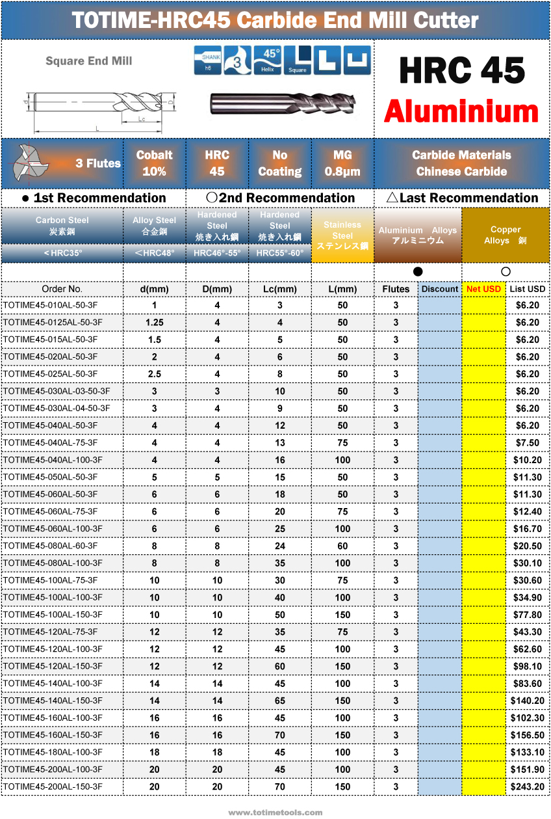
Task: Click the 3-flute cutter icon in the top icon row
Action: [x=238, y=60]
